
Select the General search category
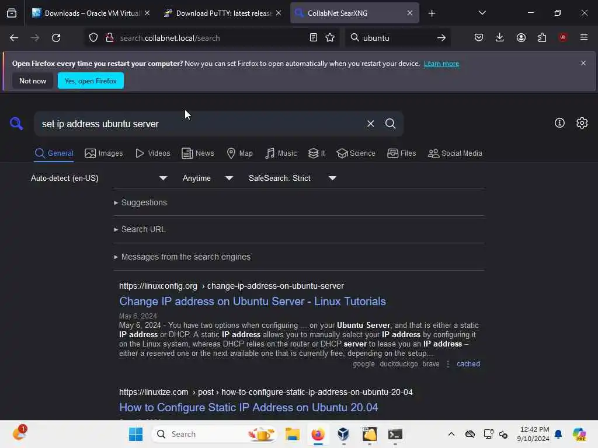[54, 153]
